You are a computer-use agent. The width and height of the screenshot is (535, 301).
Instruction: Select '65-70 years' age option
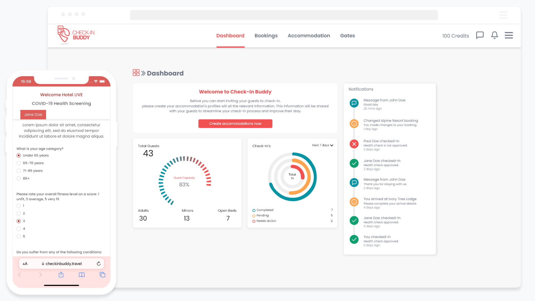[x=19, y=163]
